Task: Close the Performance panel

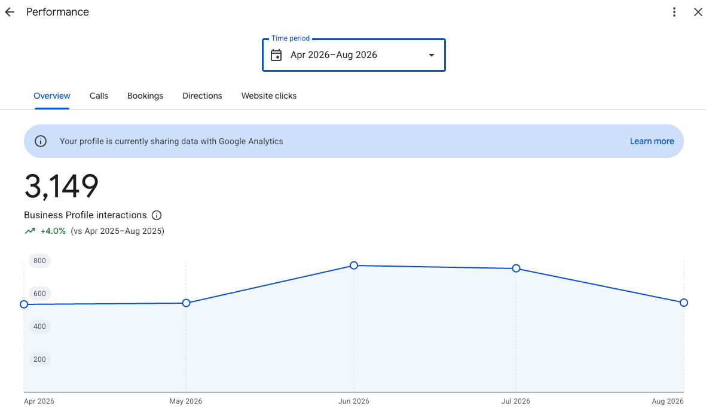Action: tap(698, 12)
